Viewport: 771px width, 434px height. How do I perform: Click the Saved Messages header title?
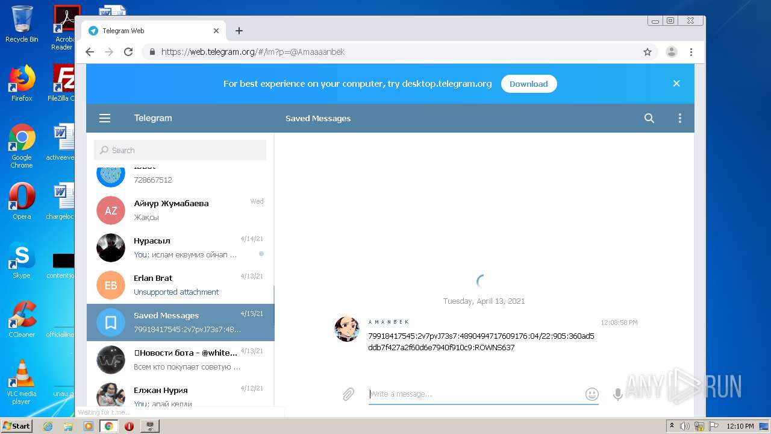318,118
